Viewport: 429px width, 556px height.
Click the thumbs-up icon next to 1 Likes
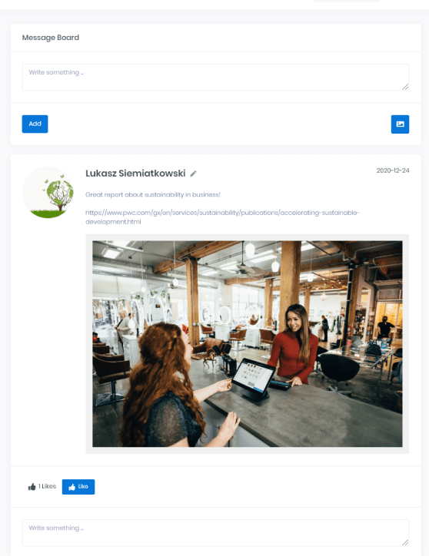32,487
